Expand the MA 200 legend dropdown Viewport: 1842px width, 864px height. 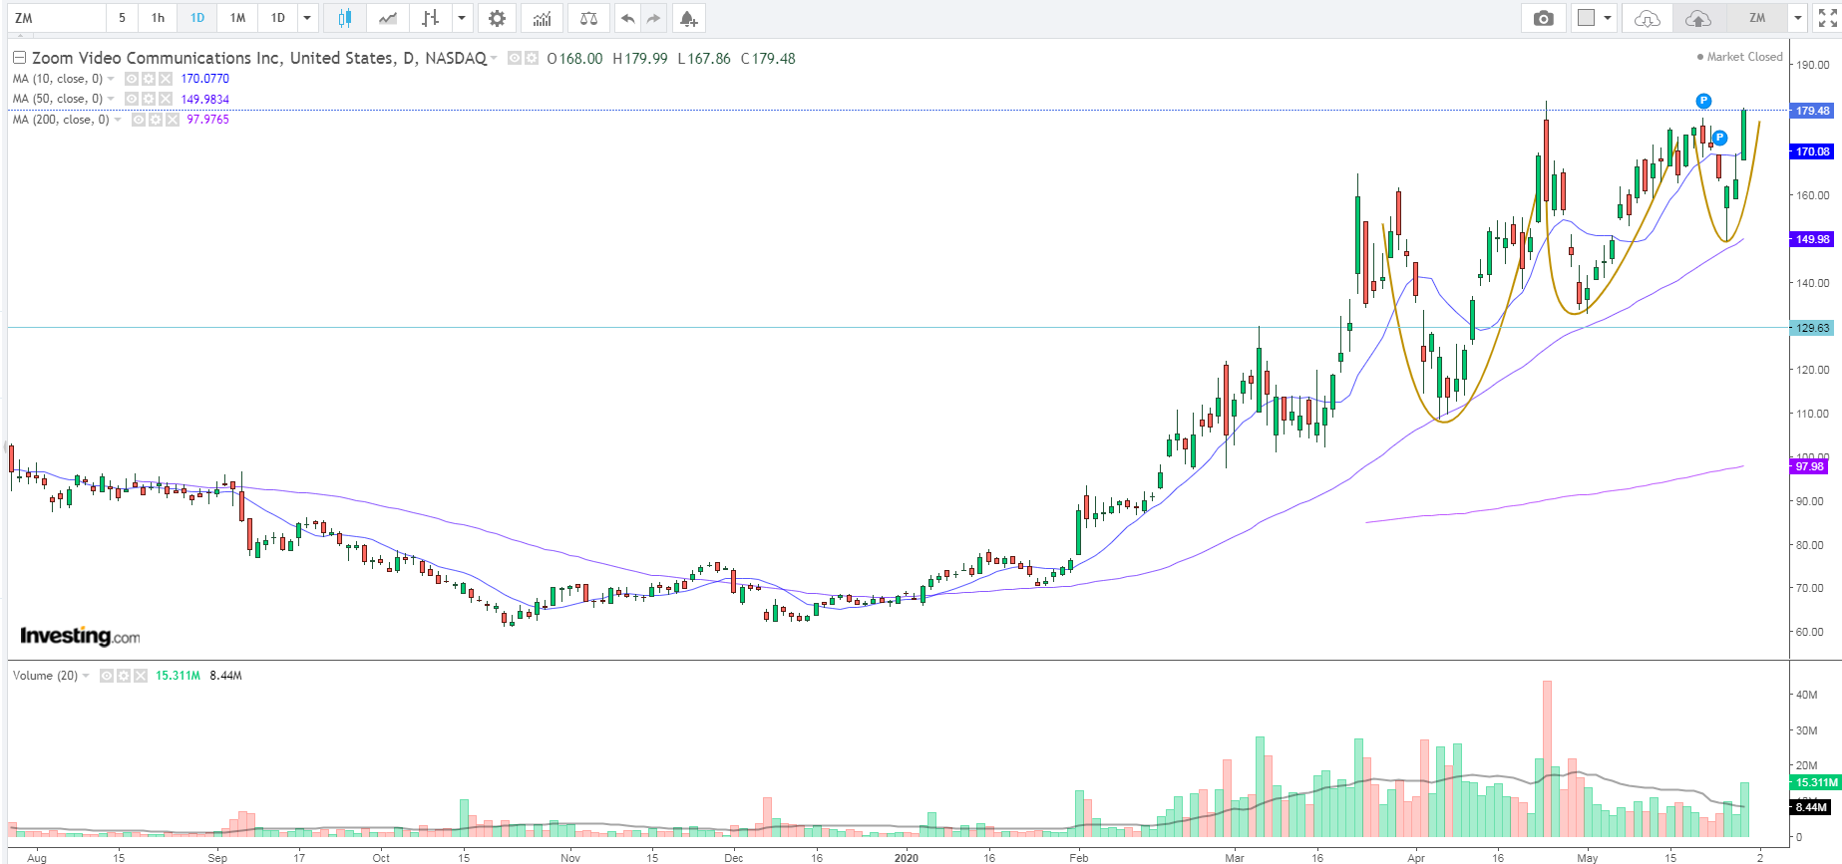point(118,120)
